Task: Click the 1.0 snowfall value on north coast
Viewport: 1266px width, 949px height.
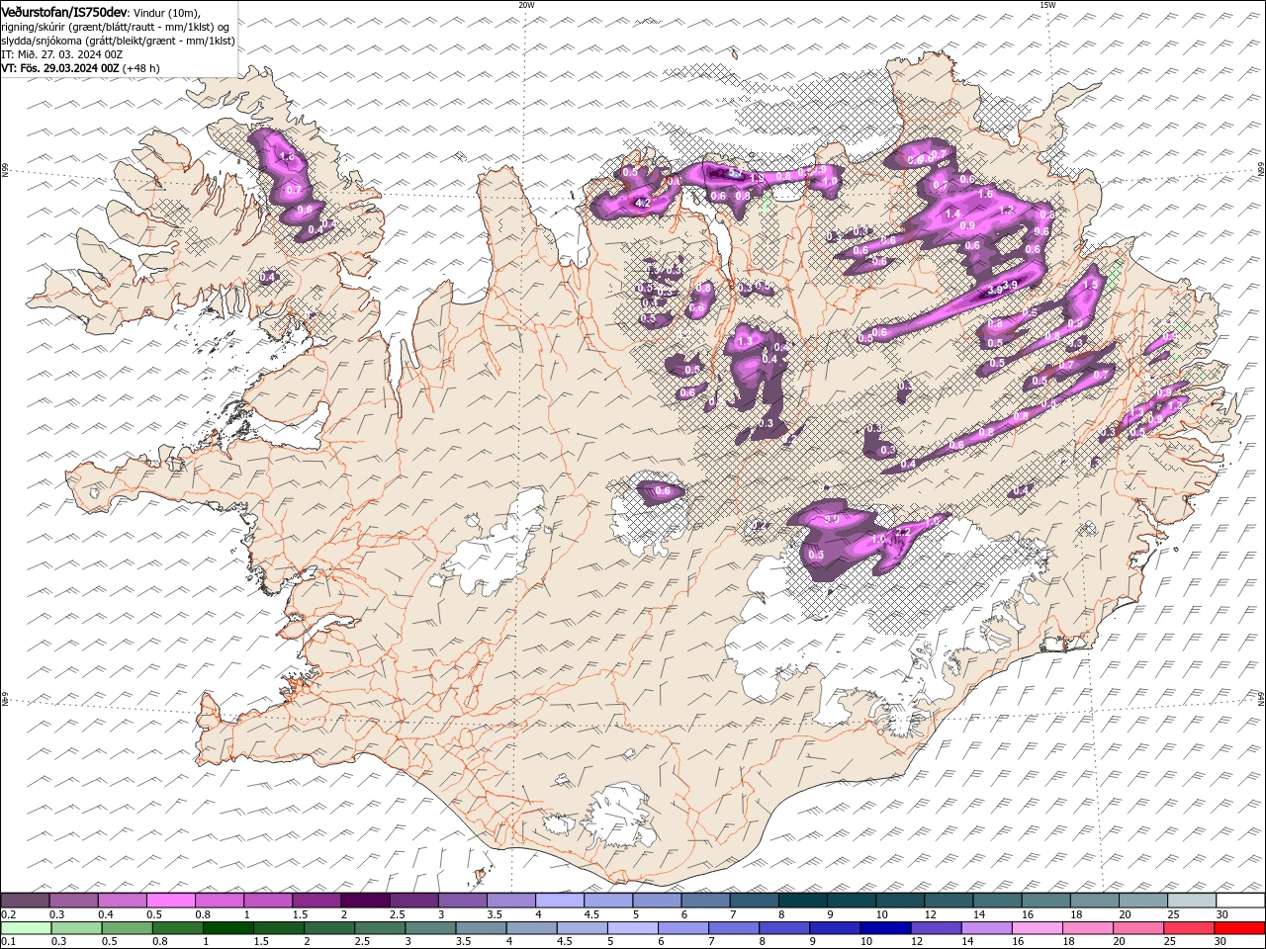Action: pyautogui.click(x=829, y=182)
